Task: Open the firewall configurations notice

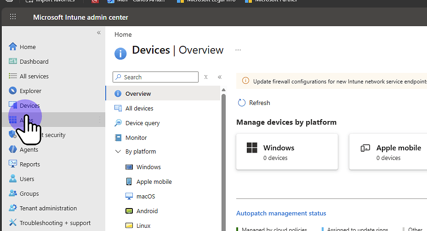Action: [332, 81]
